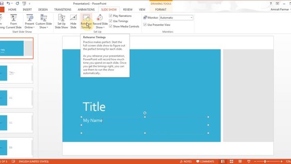This screenshot has width=291, height=164.
Task: Open the ANIMATIONS ribbon tab
Action: [86, 10]
